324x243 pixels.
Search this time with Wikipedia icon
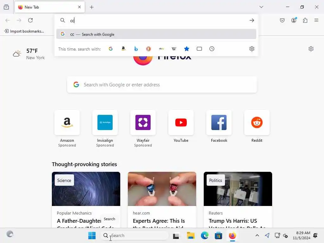[174, 49]
